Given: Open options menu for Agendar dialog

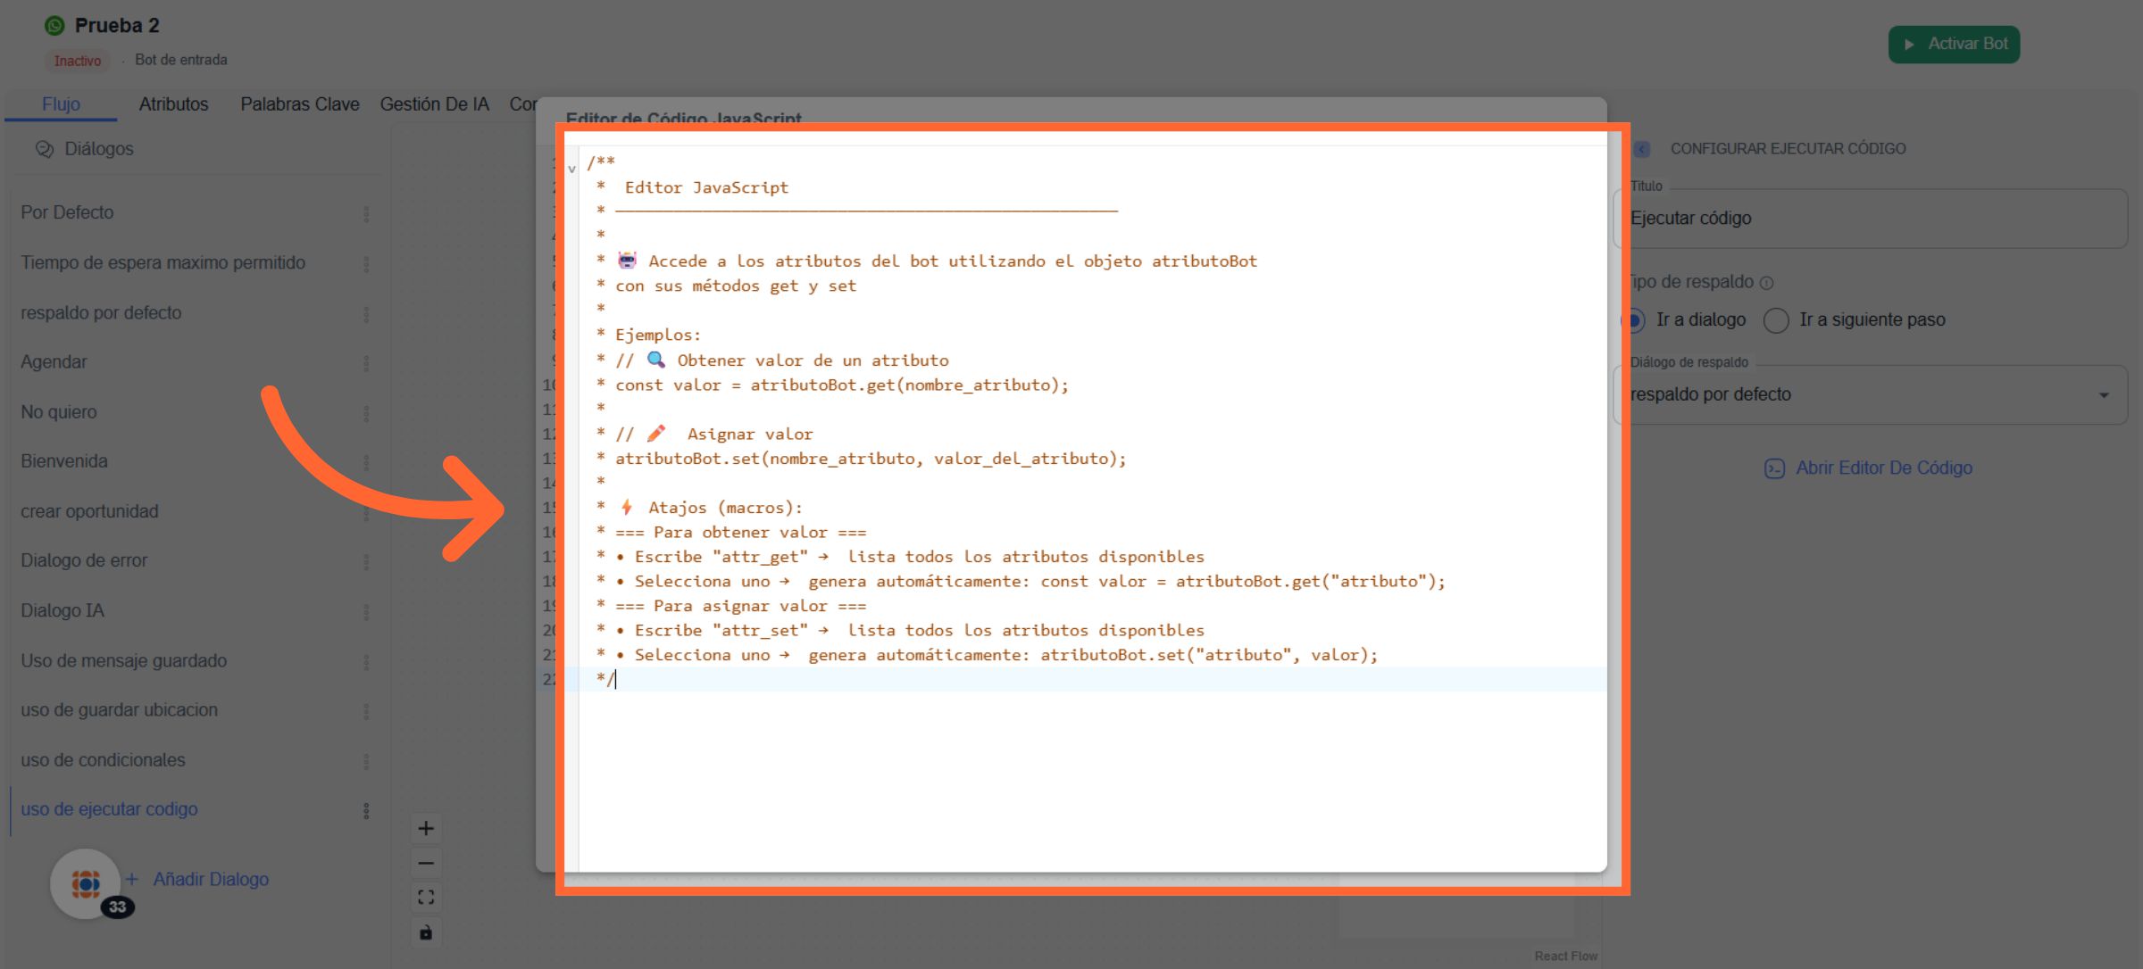Looking at the screenshot, I should click(x=366, y=363).
